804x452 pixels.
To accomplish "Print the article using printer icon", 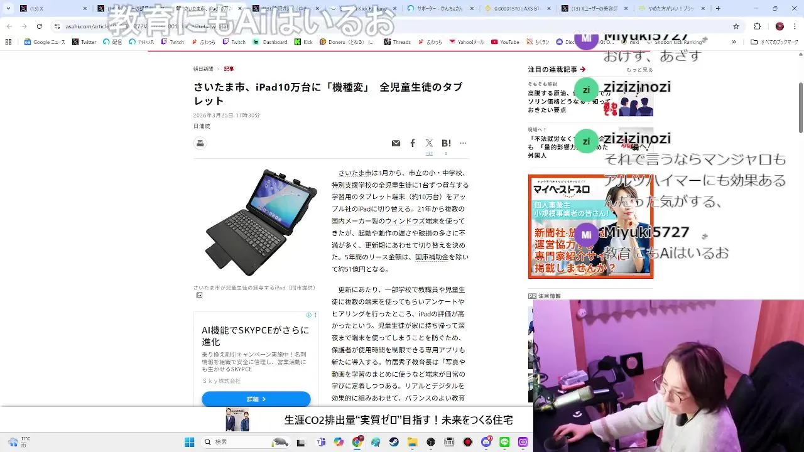I will tap(200, 143).
